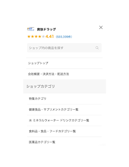
Task: Click the 爽快ドラッグ shop logo image
Action: pyautogui.click(x=31, y=29)
